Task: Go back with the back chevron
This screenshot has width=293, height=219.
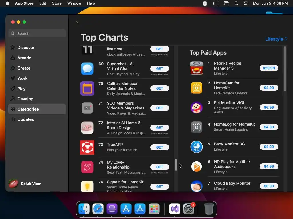Action: pyautogui.click(x=77, y=22)
